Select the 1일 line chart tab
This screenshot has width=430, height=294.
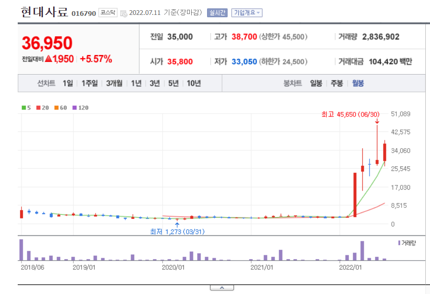pos(68,83)
